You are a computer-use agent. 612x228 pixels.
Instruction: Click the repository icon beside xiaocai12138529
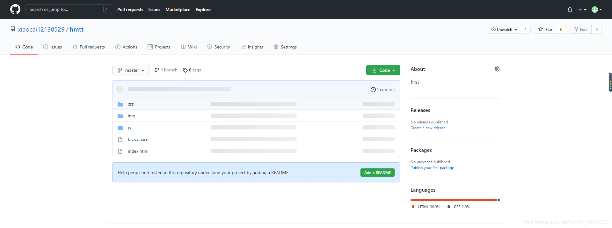pos(13,29)
